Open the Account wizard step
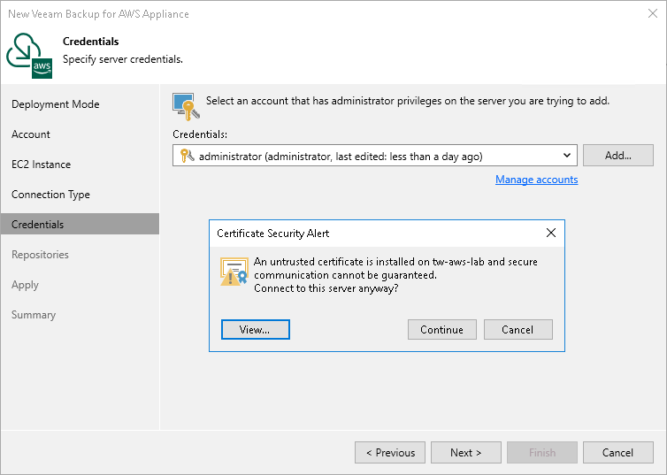 click(31, 134)
